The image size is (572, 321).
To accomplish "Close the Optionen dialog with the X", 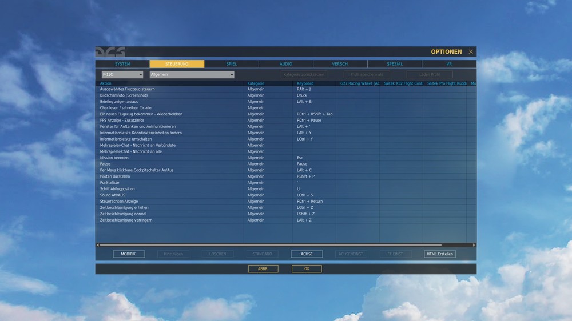I will 471,52.
